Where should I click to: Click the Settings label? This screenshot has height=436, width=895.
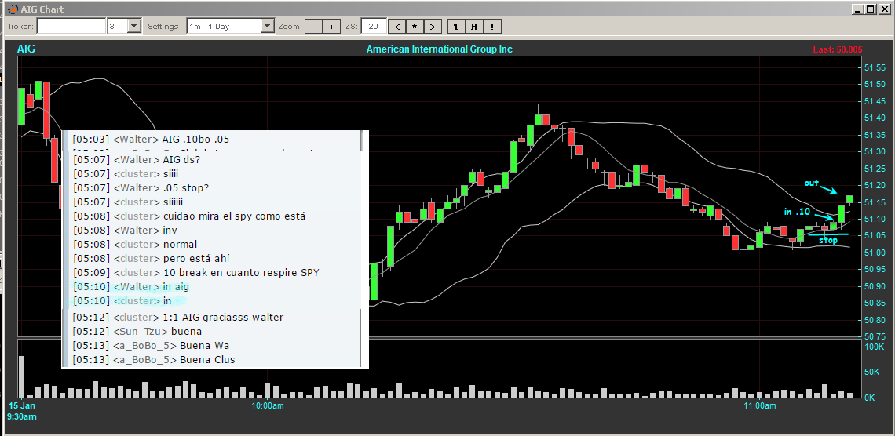[x=163, y=26]
